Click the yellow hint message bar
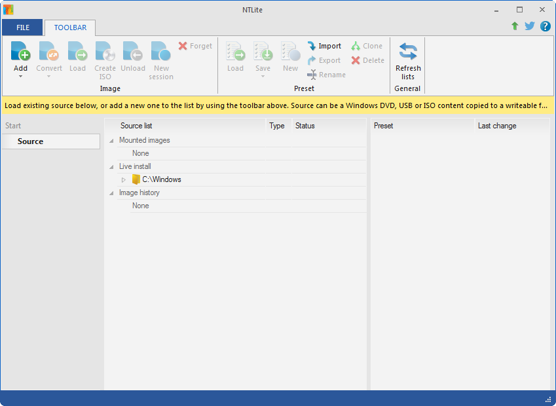This screenshot has width=556, height=406. tap(278, 105)
